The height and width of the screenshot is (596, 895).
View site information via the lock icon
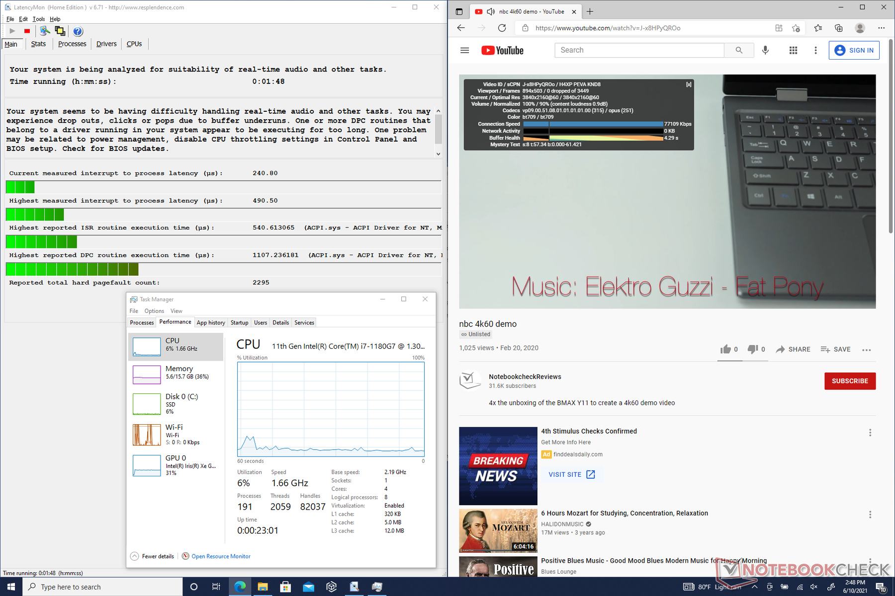coord(525,28)
